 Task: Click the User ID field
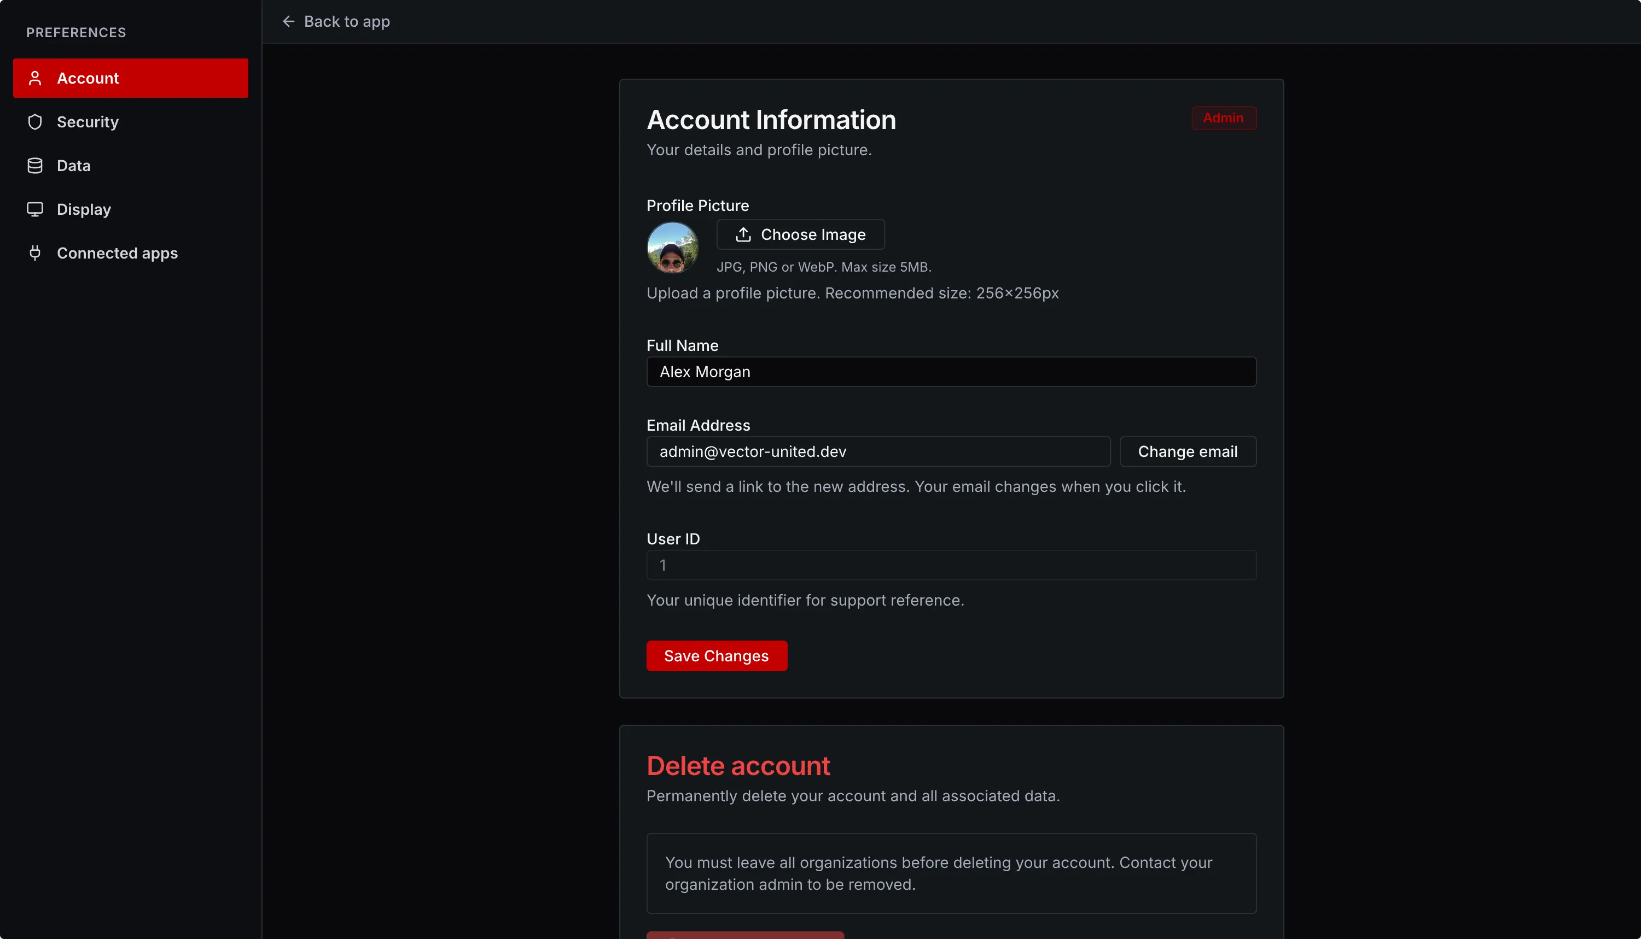[x=951, y=565]
